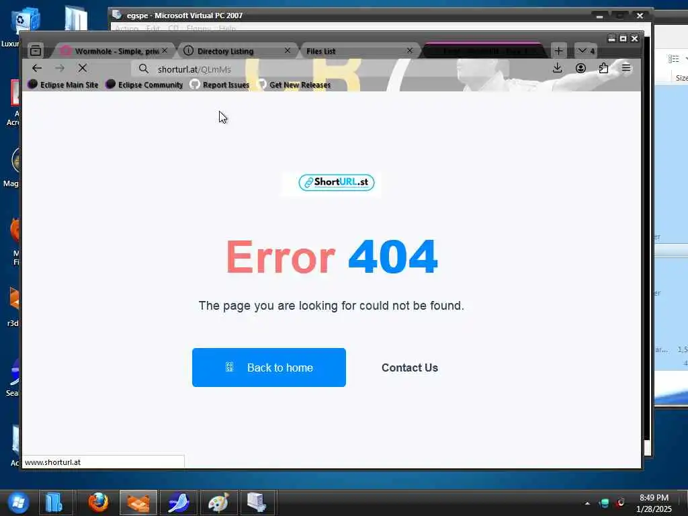Close the Files List tab
This screenshot has height=516, width=688.
point(409,51)
